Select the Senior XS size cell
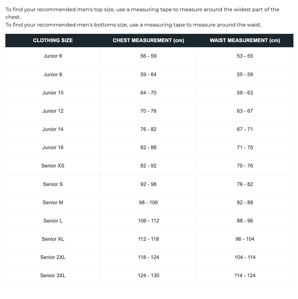 click(53, 166)
